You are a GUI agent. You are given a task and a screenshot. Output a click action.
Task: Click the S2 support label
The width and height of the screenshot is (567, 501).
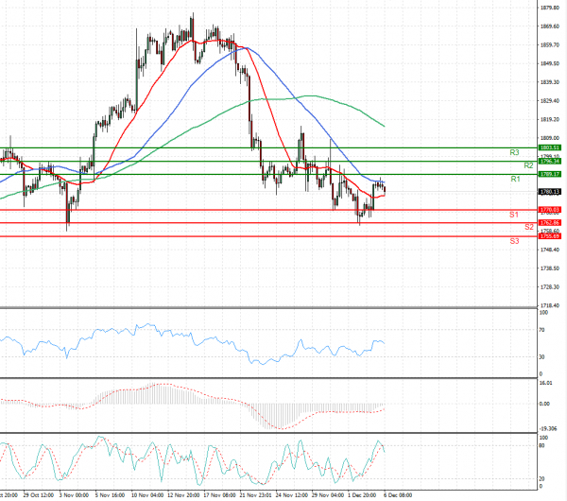point(528,228)
